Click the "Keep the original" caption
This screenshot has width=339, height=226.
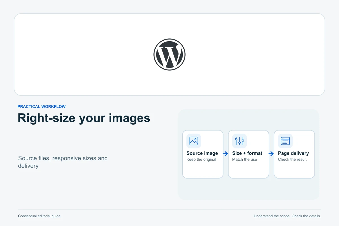tap(201, 159)
